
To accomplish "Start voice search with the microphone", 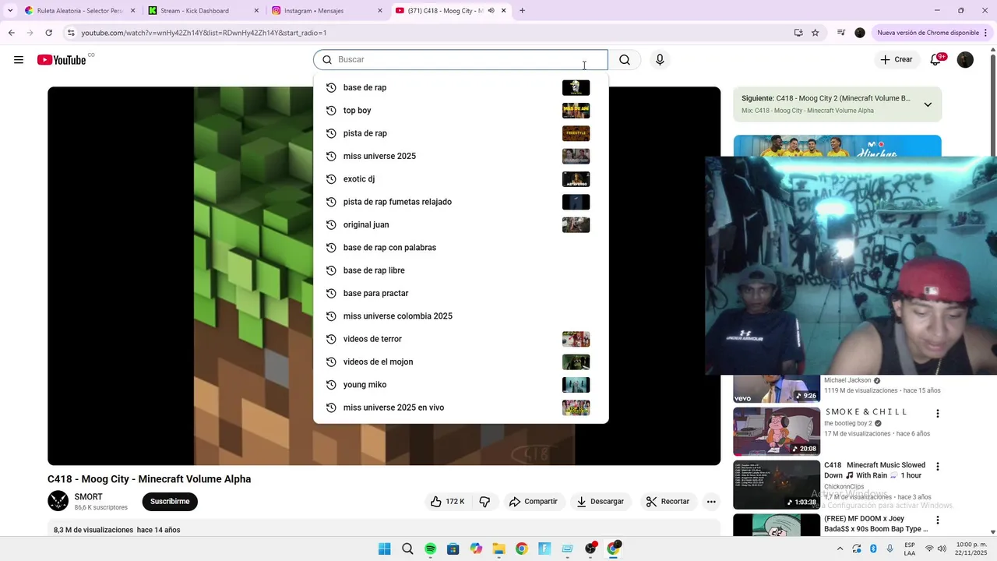I will click(x=660, y=60).
